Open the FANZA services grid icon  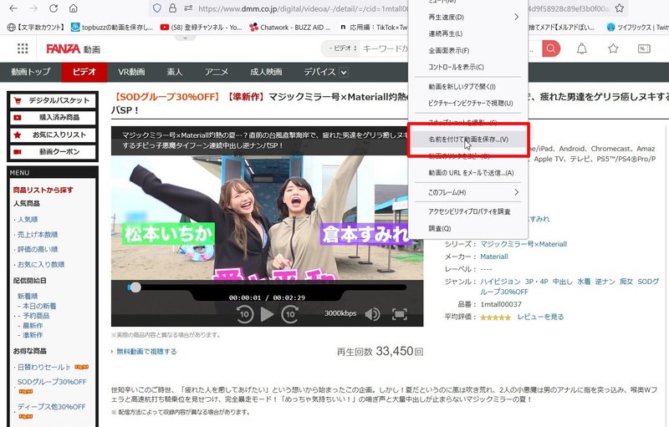coord(23,48)
